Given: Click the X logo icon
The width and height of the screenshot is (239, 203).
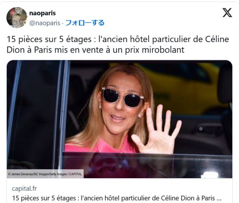Looking at the screenshot, I should click(227, 13).
